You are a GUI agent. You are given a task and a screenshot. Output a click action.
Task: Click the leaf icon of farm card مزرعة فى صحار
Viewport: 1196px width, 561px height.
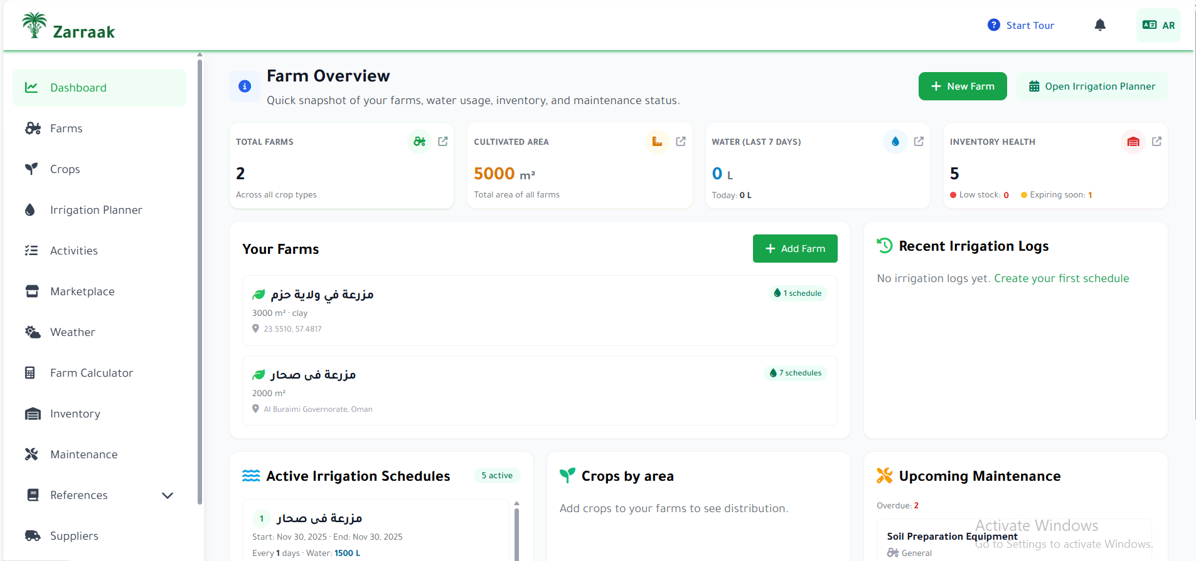click(x=259, y=375)
